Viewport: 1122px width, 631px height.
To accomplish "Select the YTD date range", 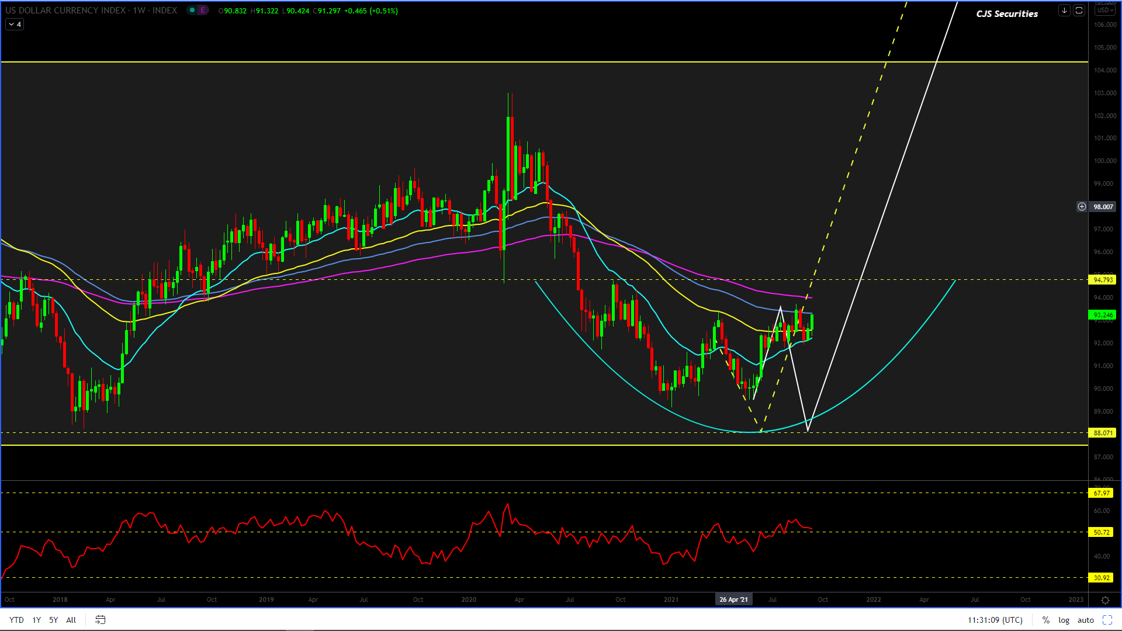I will 16,620.
